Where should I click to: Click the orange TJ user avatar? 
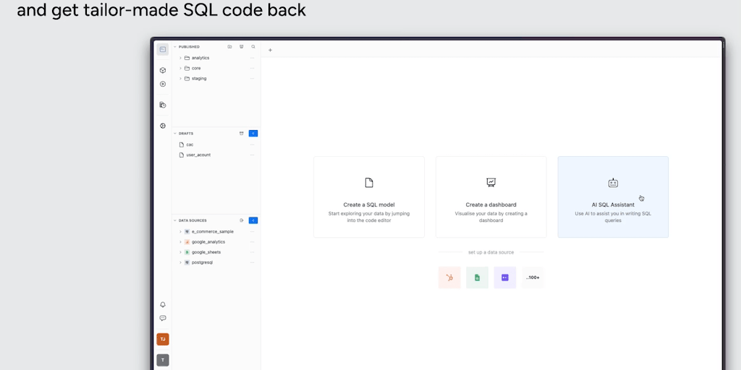point(163,339)
